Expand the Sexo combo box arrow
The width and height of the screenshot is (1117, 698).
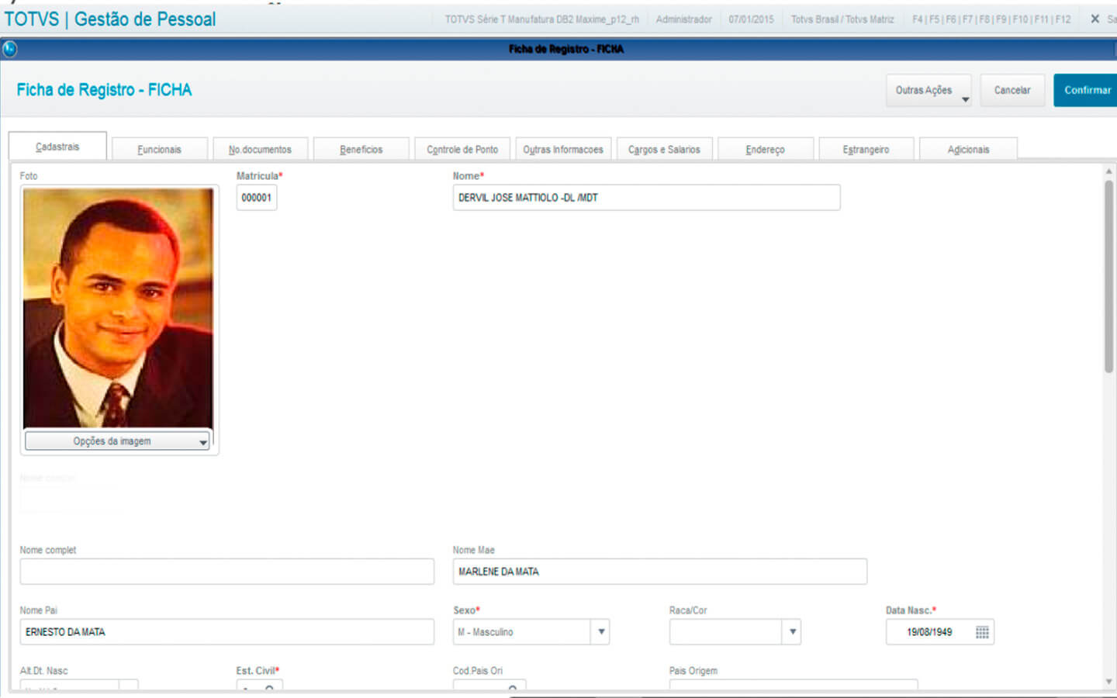[x=601, y=632]
